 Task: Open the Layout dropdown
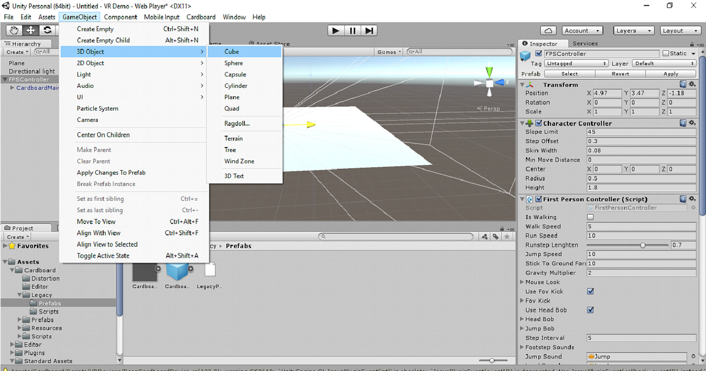point(680,31)
